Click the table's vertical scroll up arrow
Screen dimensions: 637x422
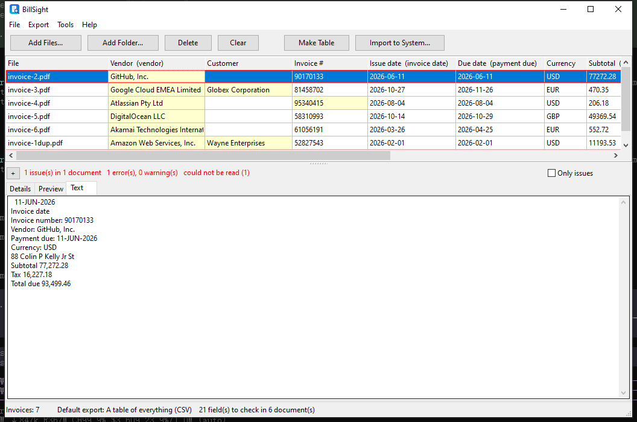[x=626, y=62]
